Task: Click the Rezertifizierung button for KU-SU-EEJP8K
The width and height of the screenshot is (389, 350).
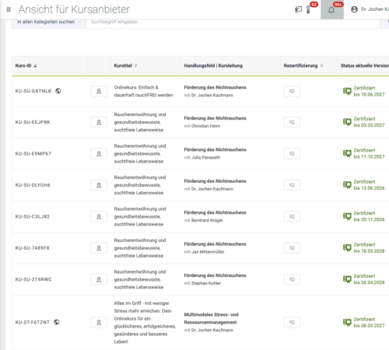Action: pyautogui.click(x=292, y=122)
